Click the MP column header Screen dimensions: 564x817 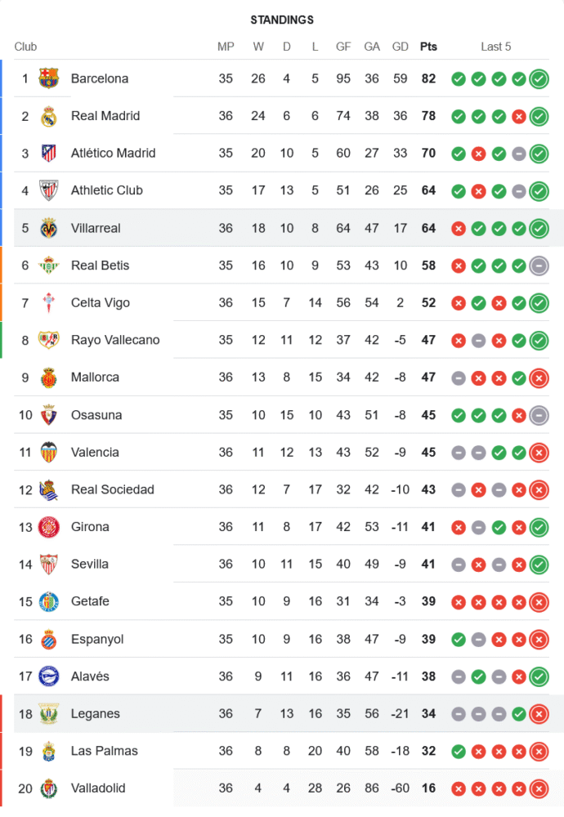coord(226,47)
